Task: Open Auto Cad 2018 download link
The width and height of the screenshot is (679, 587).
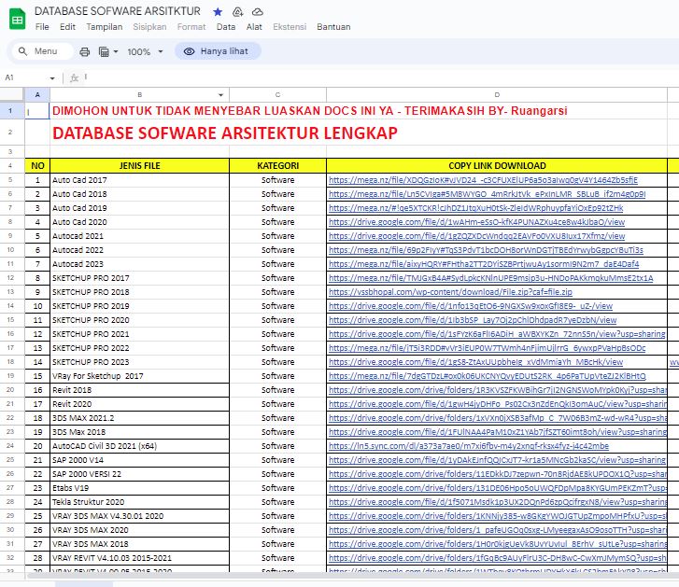Action: point(487,194)
